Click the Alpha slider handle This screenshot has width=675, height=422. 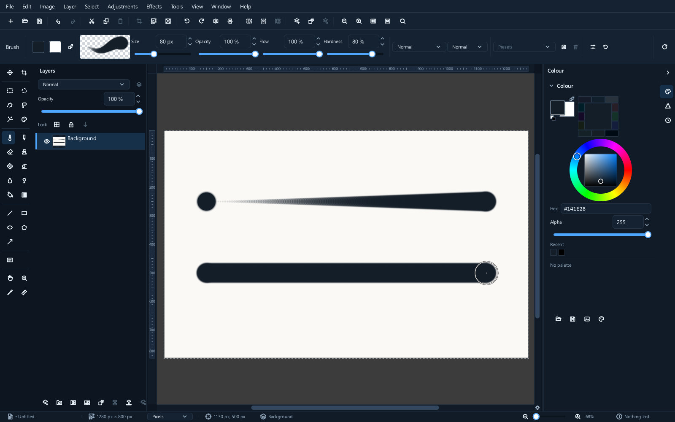click(648, 235)
